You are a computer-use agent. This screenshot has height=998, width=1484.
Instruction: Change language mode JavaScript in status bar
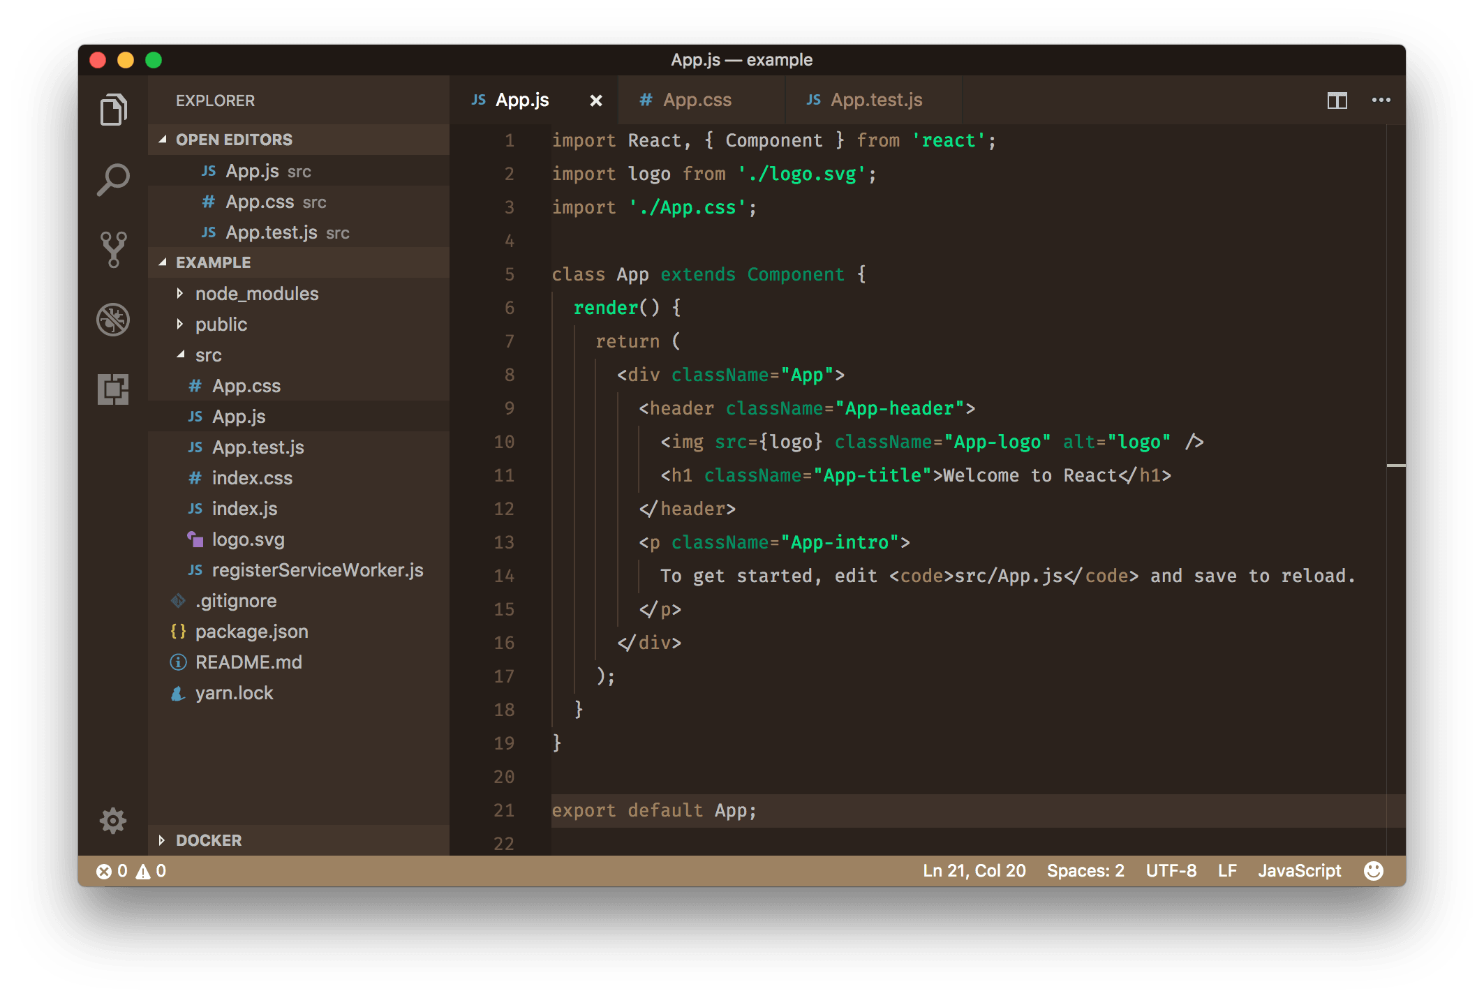pos(1299,870)
